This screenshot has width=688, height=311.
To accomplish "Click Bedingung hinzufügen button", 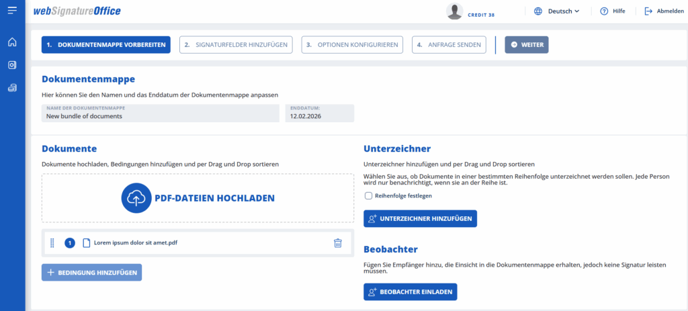I will tap(91, 273).
